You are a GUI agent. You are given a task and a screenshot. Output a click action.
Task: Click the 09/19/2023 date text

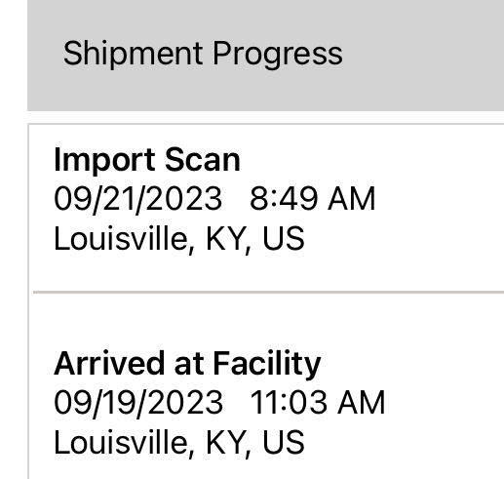click(138, 403)
